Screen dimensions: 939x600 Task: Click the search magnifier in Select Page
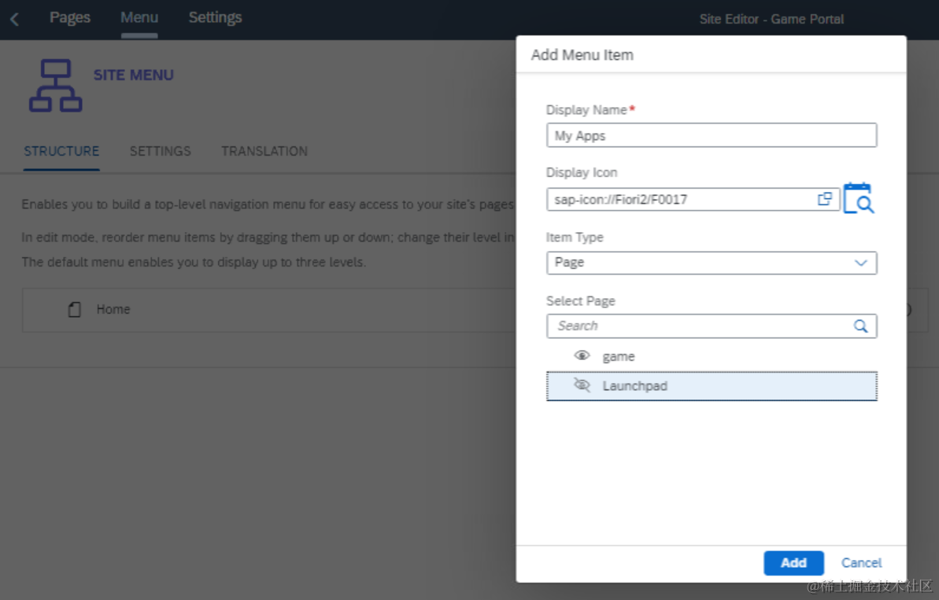click(860, 326)
